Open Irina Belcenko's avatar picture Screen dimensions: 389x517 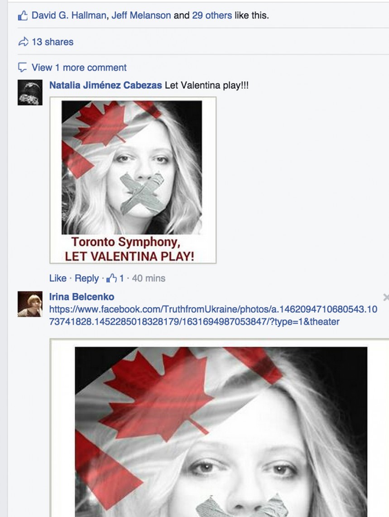click(30, 304)
